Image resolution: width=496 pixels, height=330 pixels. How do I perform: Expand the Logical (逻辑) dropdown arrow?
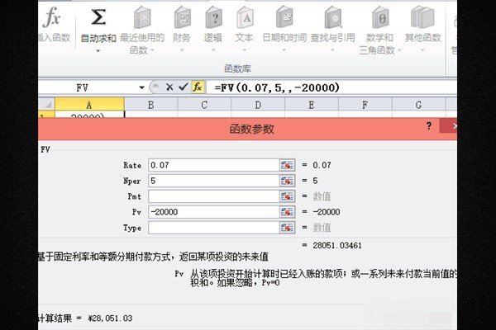point(213,49)
